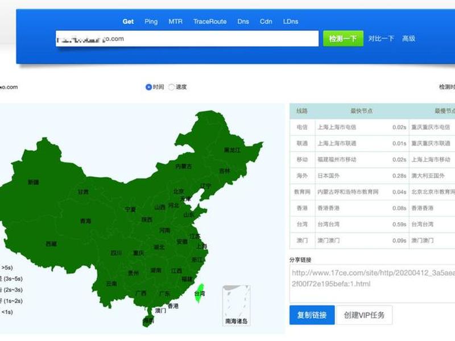
Task: Click the 分享链接 label
Action: point(300,260)
